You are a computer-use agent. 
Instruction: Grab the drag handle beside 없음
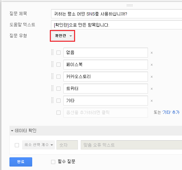coord(52,52)
